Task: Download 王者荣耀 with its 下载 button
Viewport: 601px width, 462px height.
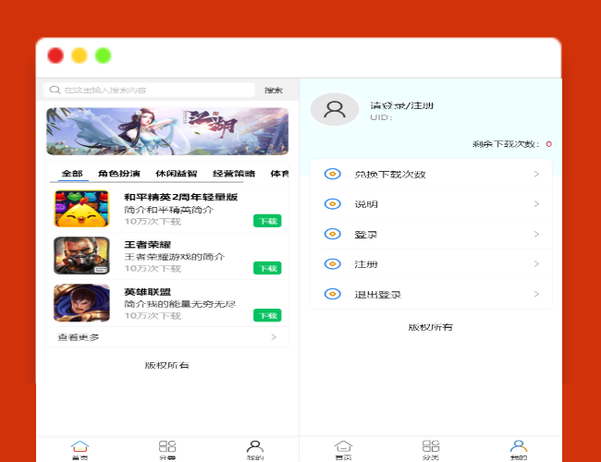Action: 267,268
